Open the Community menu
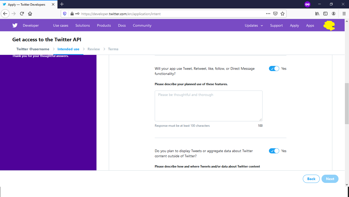Screen dimensions: 349x197 142,25
